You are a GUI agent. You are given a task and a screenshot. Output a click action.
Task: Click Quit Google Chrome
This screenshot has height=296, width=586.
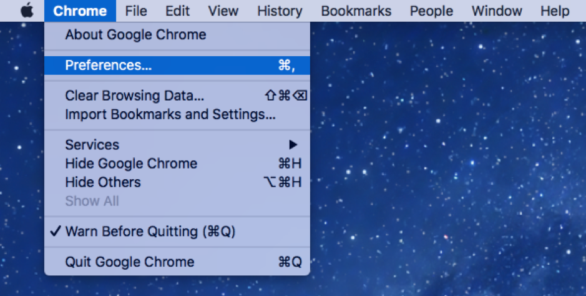(129, 262)
